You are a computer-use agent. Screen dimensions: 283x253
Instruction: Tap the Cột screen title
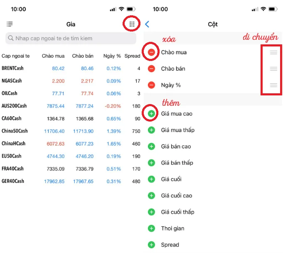click(x=213, y=24)
